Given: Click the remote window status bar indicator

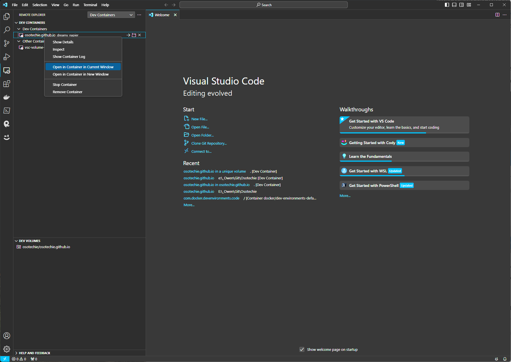Looking at the screenshot, I should click(x=5, y=359).
